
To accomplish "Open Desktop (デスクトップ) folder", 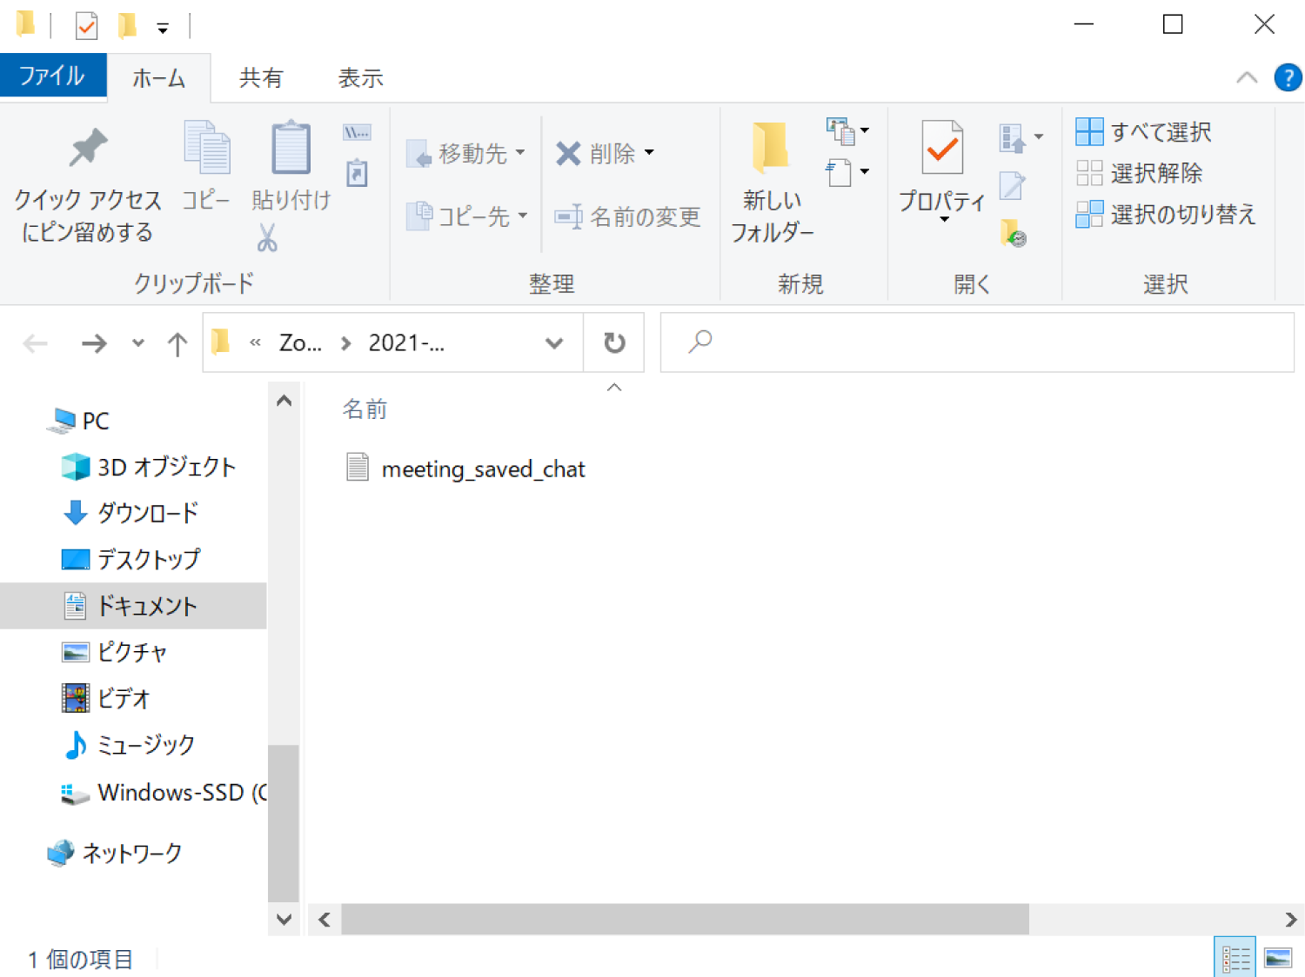I will click(131, 559).
